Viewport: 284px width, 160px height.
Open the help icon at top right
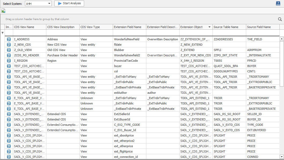(278, 3)
